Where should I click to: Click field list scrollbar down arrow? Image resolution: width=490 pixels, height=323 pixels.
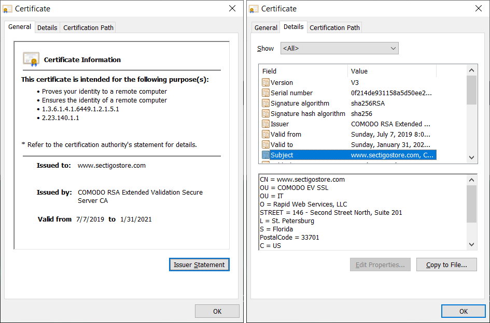(471, 157)
